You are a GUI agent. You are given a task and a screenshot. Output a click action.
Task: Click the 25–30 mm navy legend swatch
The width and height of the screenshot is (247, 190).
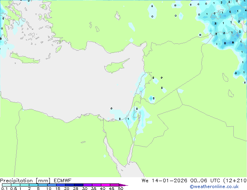coord(78,185)
